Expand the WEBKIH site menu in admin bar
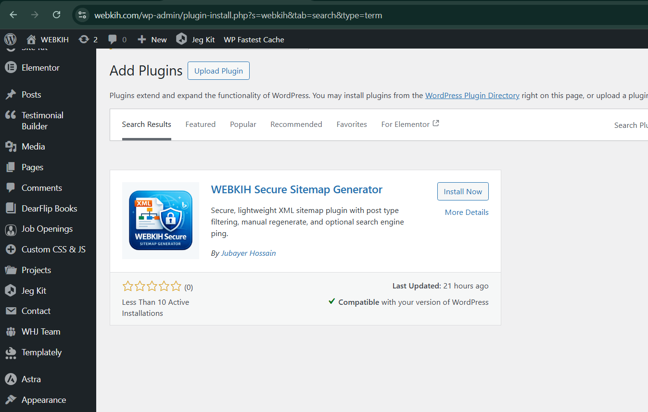 coord(48,39)
